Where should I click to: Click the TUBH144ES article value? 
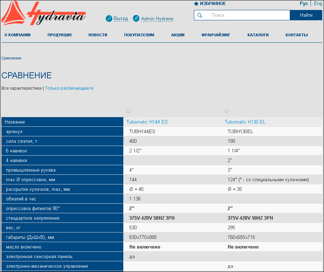coord(142,131)
